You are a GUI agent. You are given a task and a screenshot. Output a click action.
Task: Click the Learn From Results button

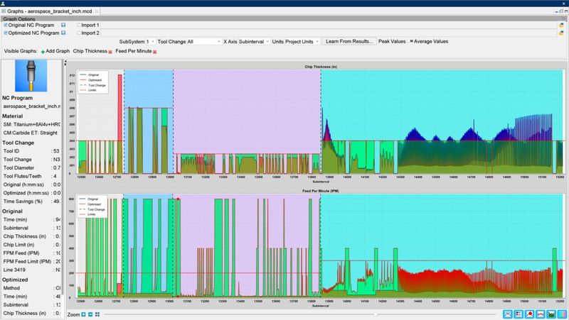point(349,41)
